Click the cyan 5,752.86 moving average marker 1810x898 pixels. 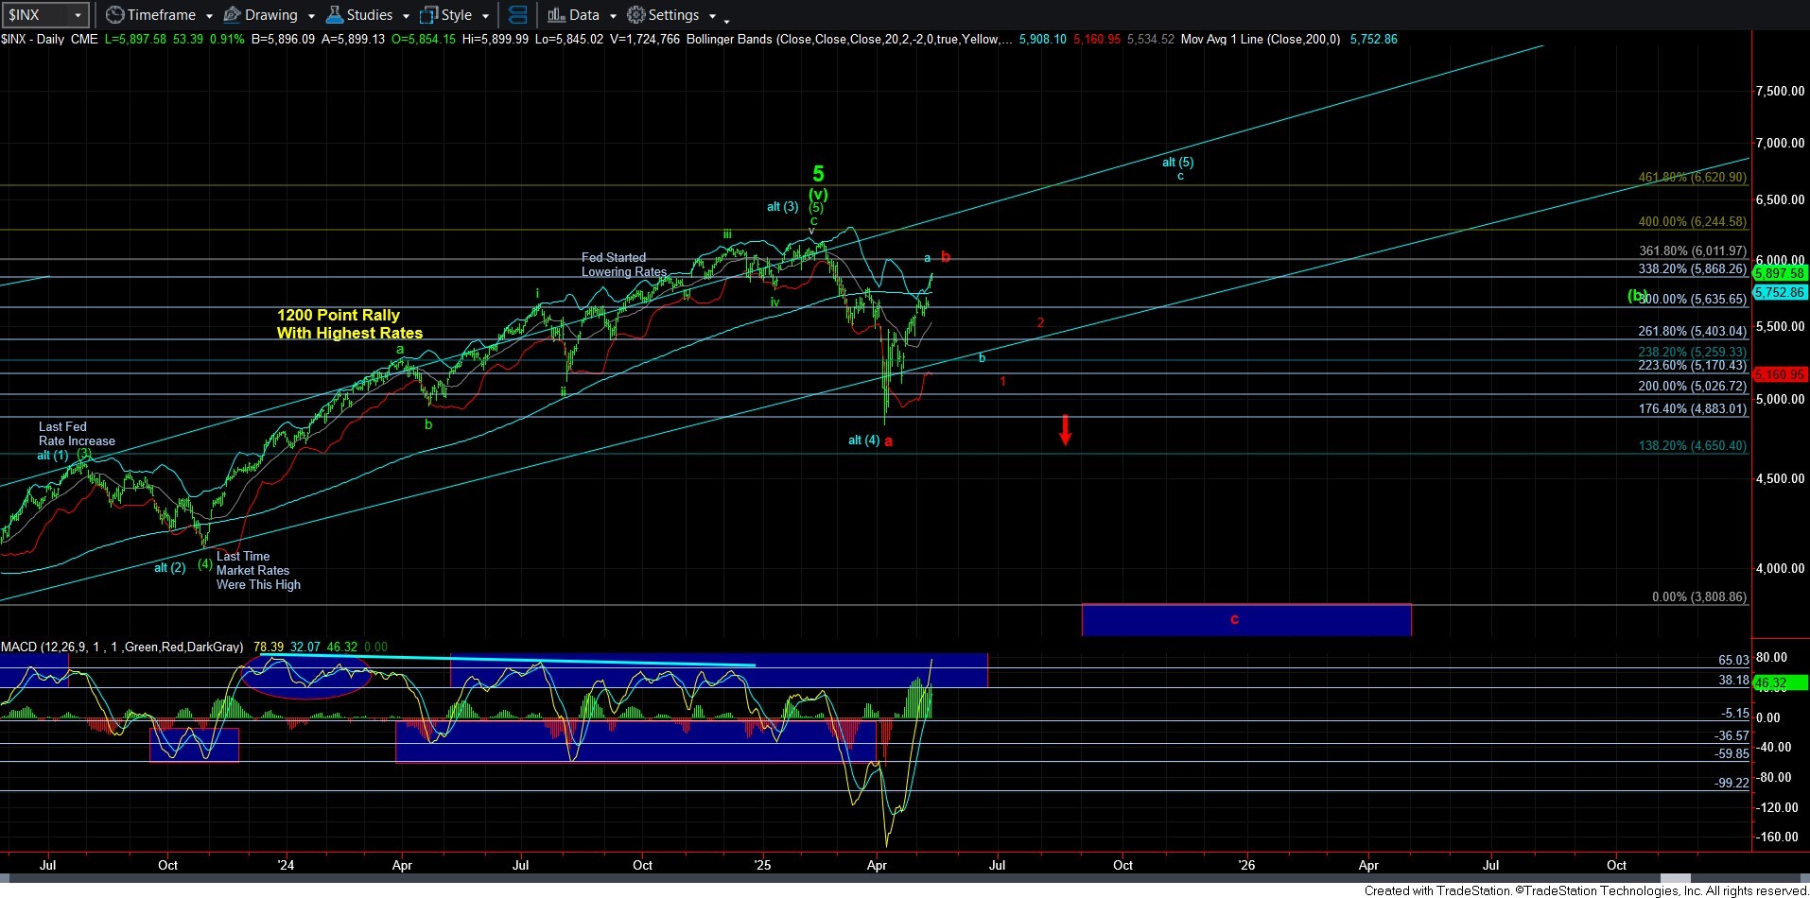[x=1780, y=292]
